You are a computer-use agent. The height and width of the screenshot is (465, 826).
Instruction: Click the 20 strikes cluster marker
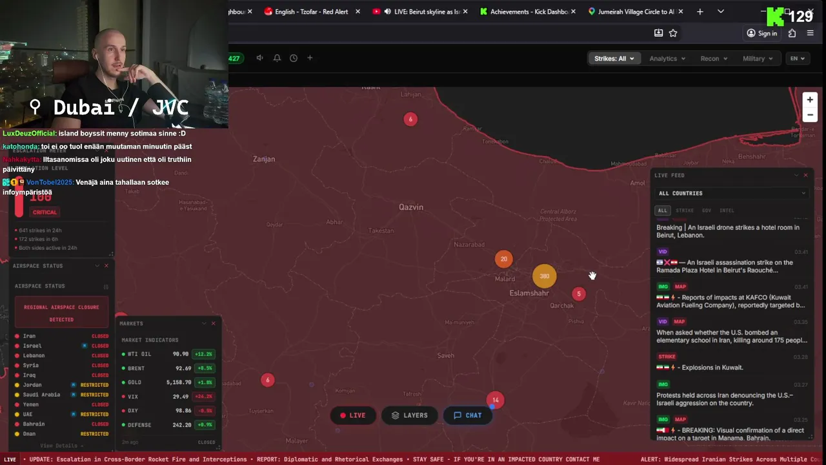pyautogui.click(x=504, y=259)
